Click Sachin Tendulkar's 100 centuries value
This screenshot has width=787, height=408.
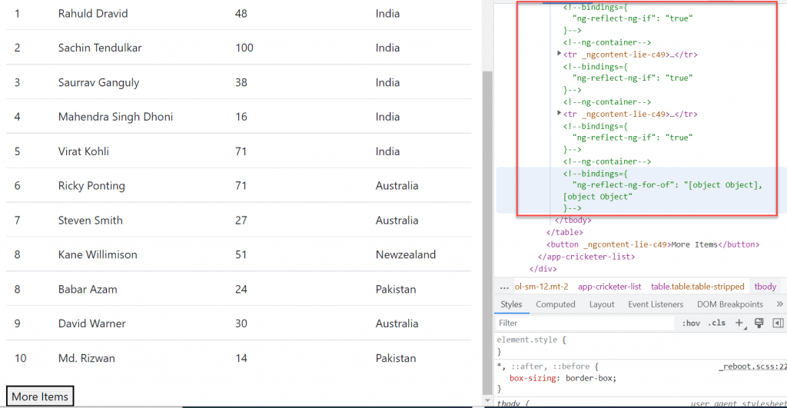point(244,48)
